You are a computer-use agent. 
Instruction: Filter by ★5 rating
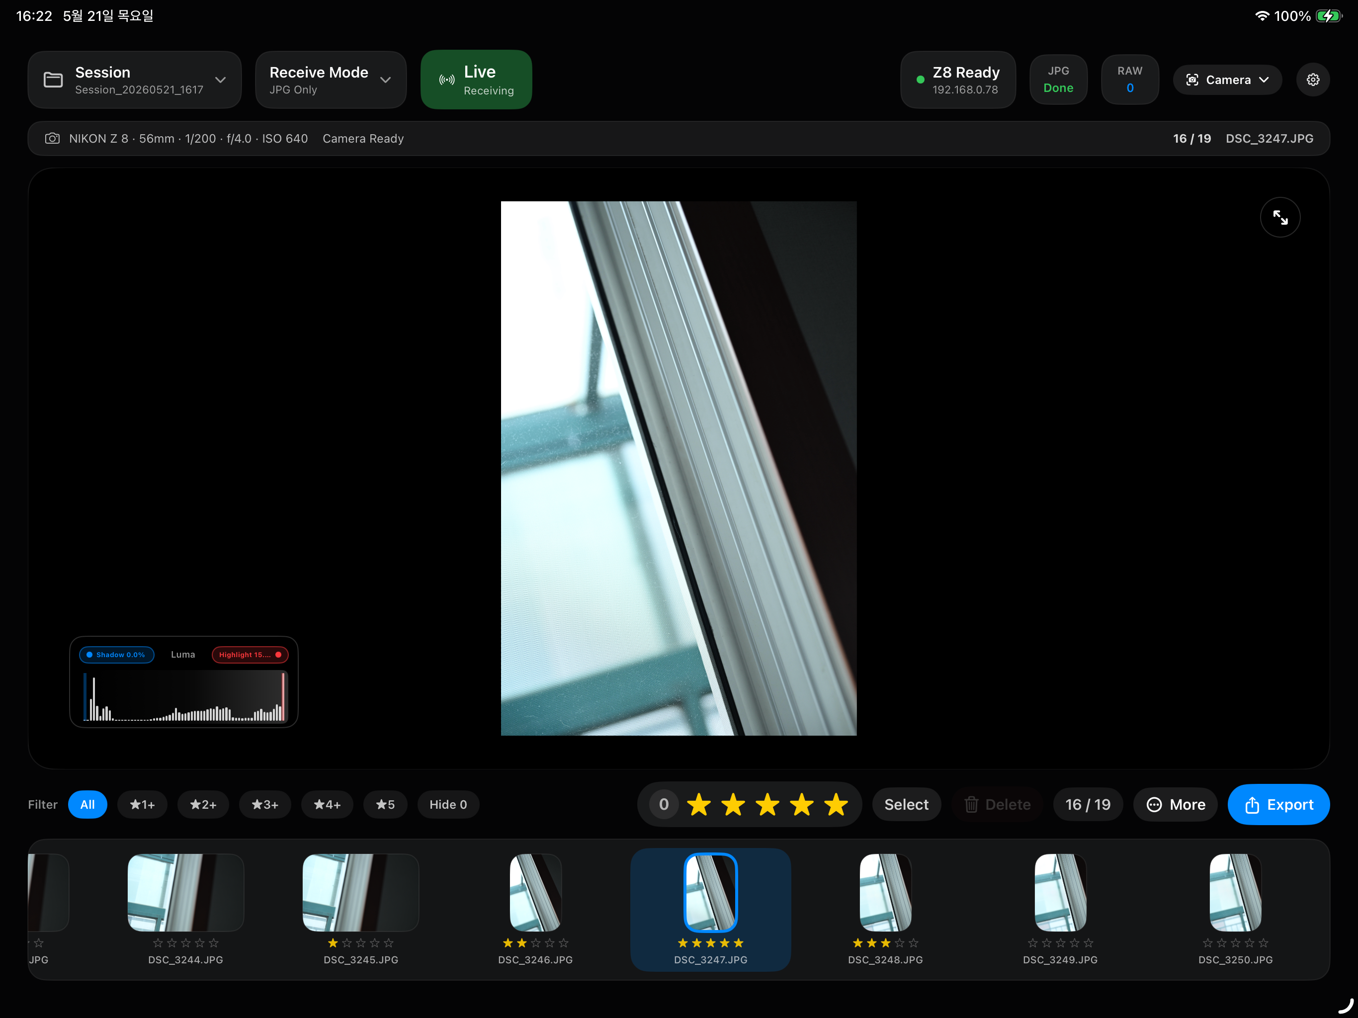pos(386,804)
